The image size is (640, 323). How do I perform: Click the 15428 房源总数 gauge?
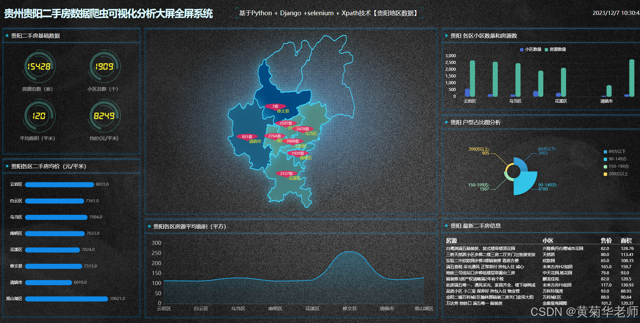click(x=39, y=67)
